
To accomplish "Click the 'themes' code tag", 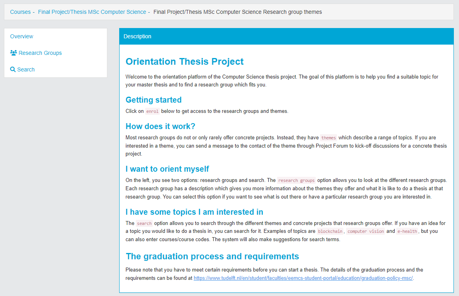I will click(328, 138).
